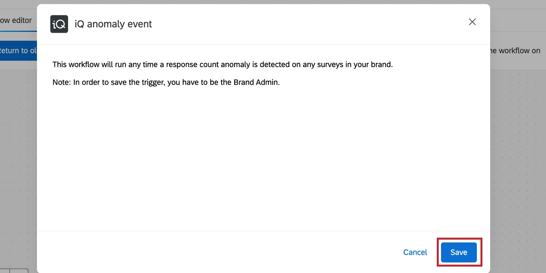Click the dialog header right of the title

[x=305, y=24]
